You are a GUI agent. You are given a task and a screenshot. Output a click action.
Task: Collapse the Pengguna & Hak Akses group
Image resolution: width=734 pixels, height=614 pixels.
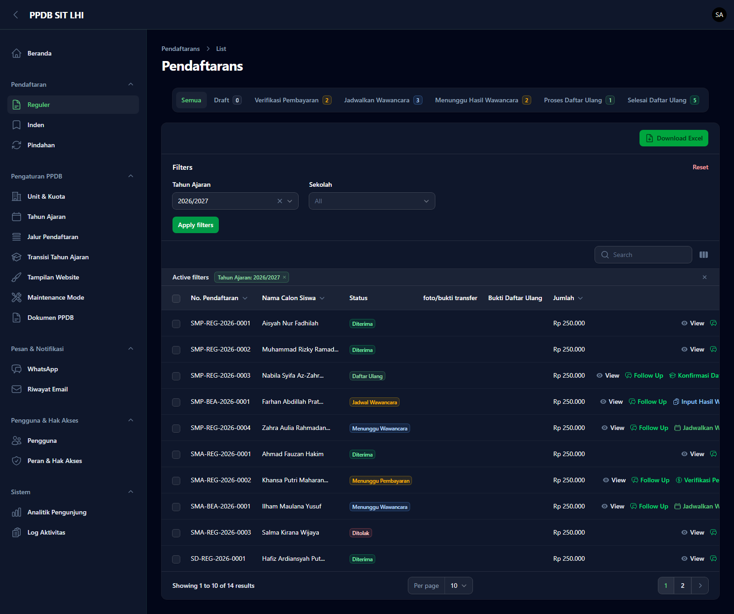(x=131, y=420)
